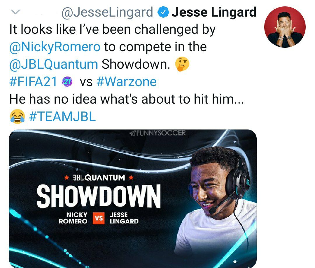315x268 pixels.
Task: Open the #FIFA21 hashtag
Action: (33, 81)
